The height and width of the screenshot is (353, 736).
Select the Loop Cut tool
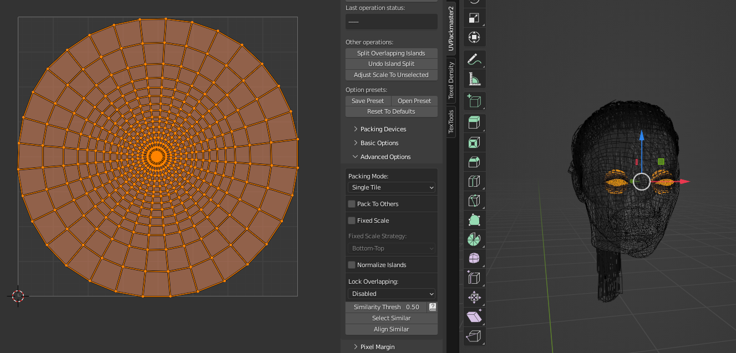(474, 181)
